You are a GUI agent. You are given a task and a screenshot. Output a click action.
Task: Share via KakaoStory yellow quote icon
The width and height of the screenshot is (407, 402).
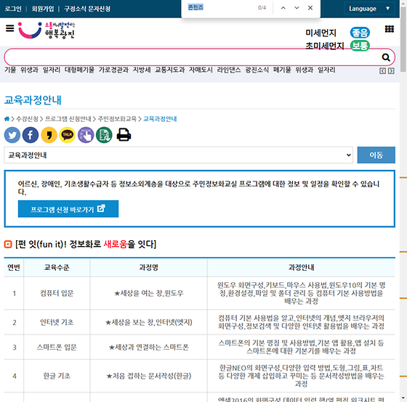tap(49, 135)
